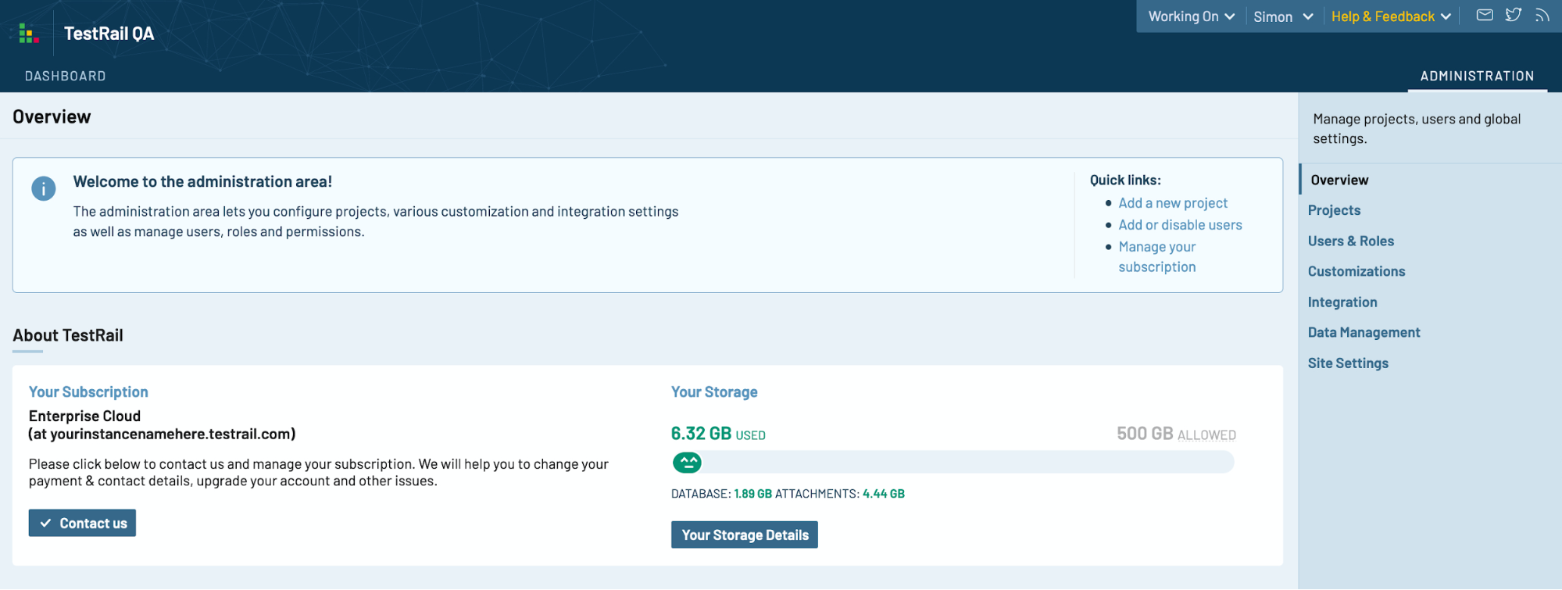Screen dimensions: 1562x590
Task: Open Projects in the admin sidebar
Action: click(1334, 210)
